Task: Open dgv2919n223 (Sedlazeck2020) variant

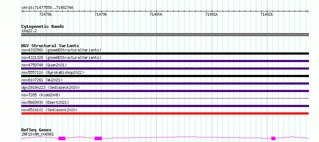Action: click(51, 87)
